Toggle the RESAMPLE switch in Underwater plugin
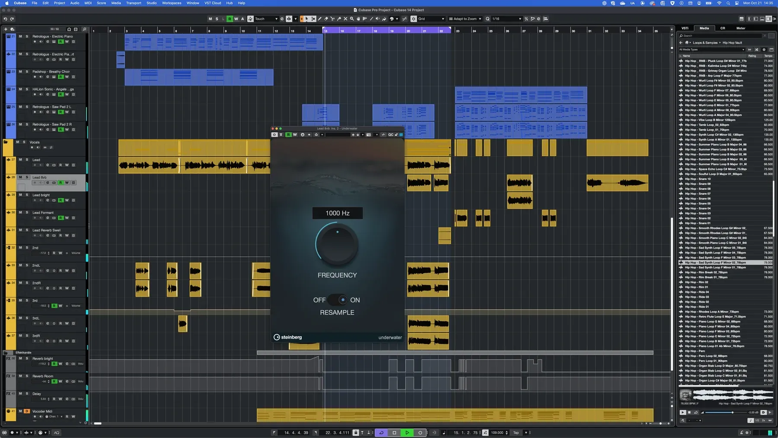The width and height of the screenshot is (778, 438). 338,300
